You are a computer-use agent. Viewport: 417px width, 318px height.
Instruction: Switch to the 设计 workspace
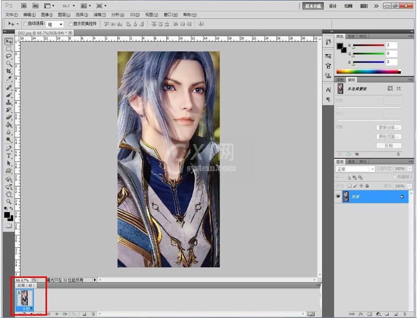point(333,6)
